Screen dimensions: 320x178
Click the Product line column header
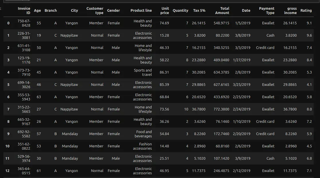pyautogui.click(x=141, y=11)
